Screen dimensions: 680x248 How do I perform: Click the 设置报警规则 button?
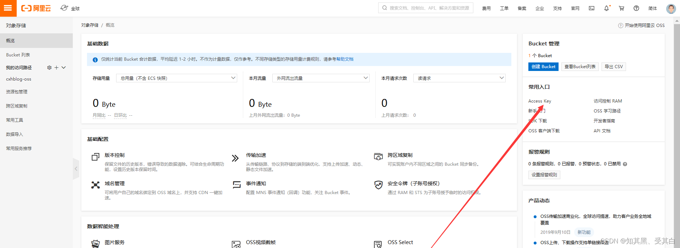(544, 175)
